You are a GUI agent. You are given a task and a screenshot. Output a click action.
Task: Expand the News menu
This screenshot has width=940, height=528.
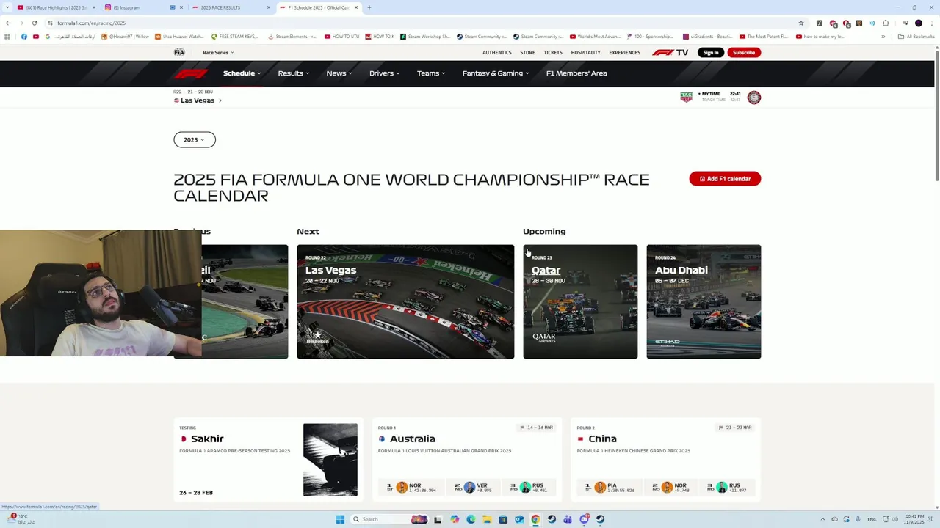pyautogui.click(x=339, y=73)
